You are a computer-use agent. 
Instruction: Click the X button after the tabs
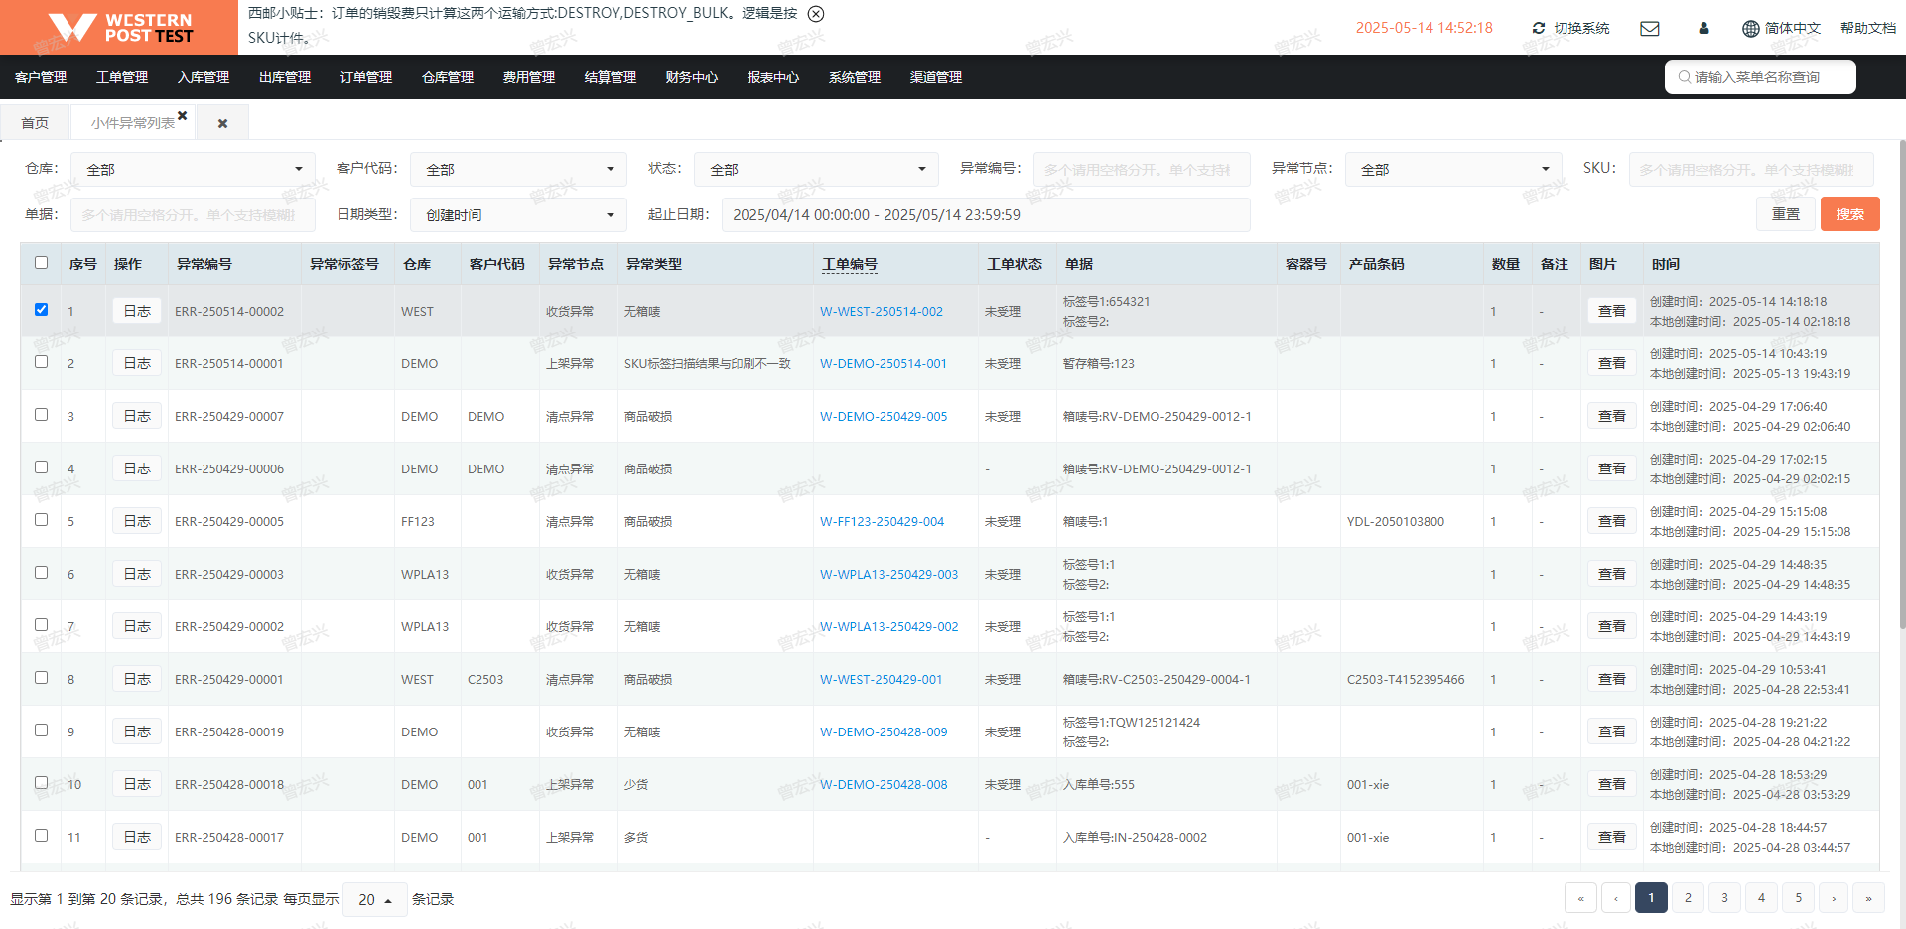pyautogui.click(x=222, y=123)
